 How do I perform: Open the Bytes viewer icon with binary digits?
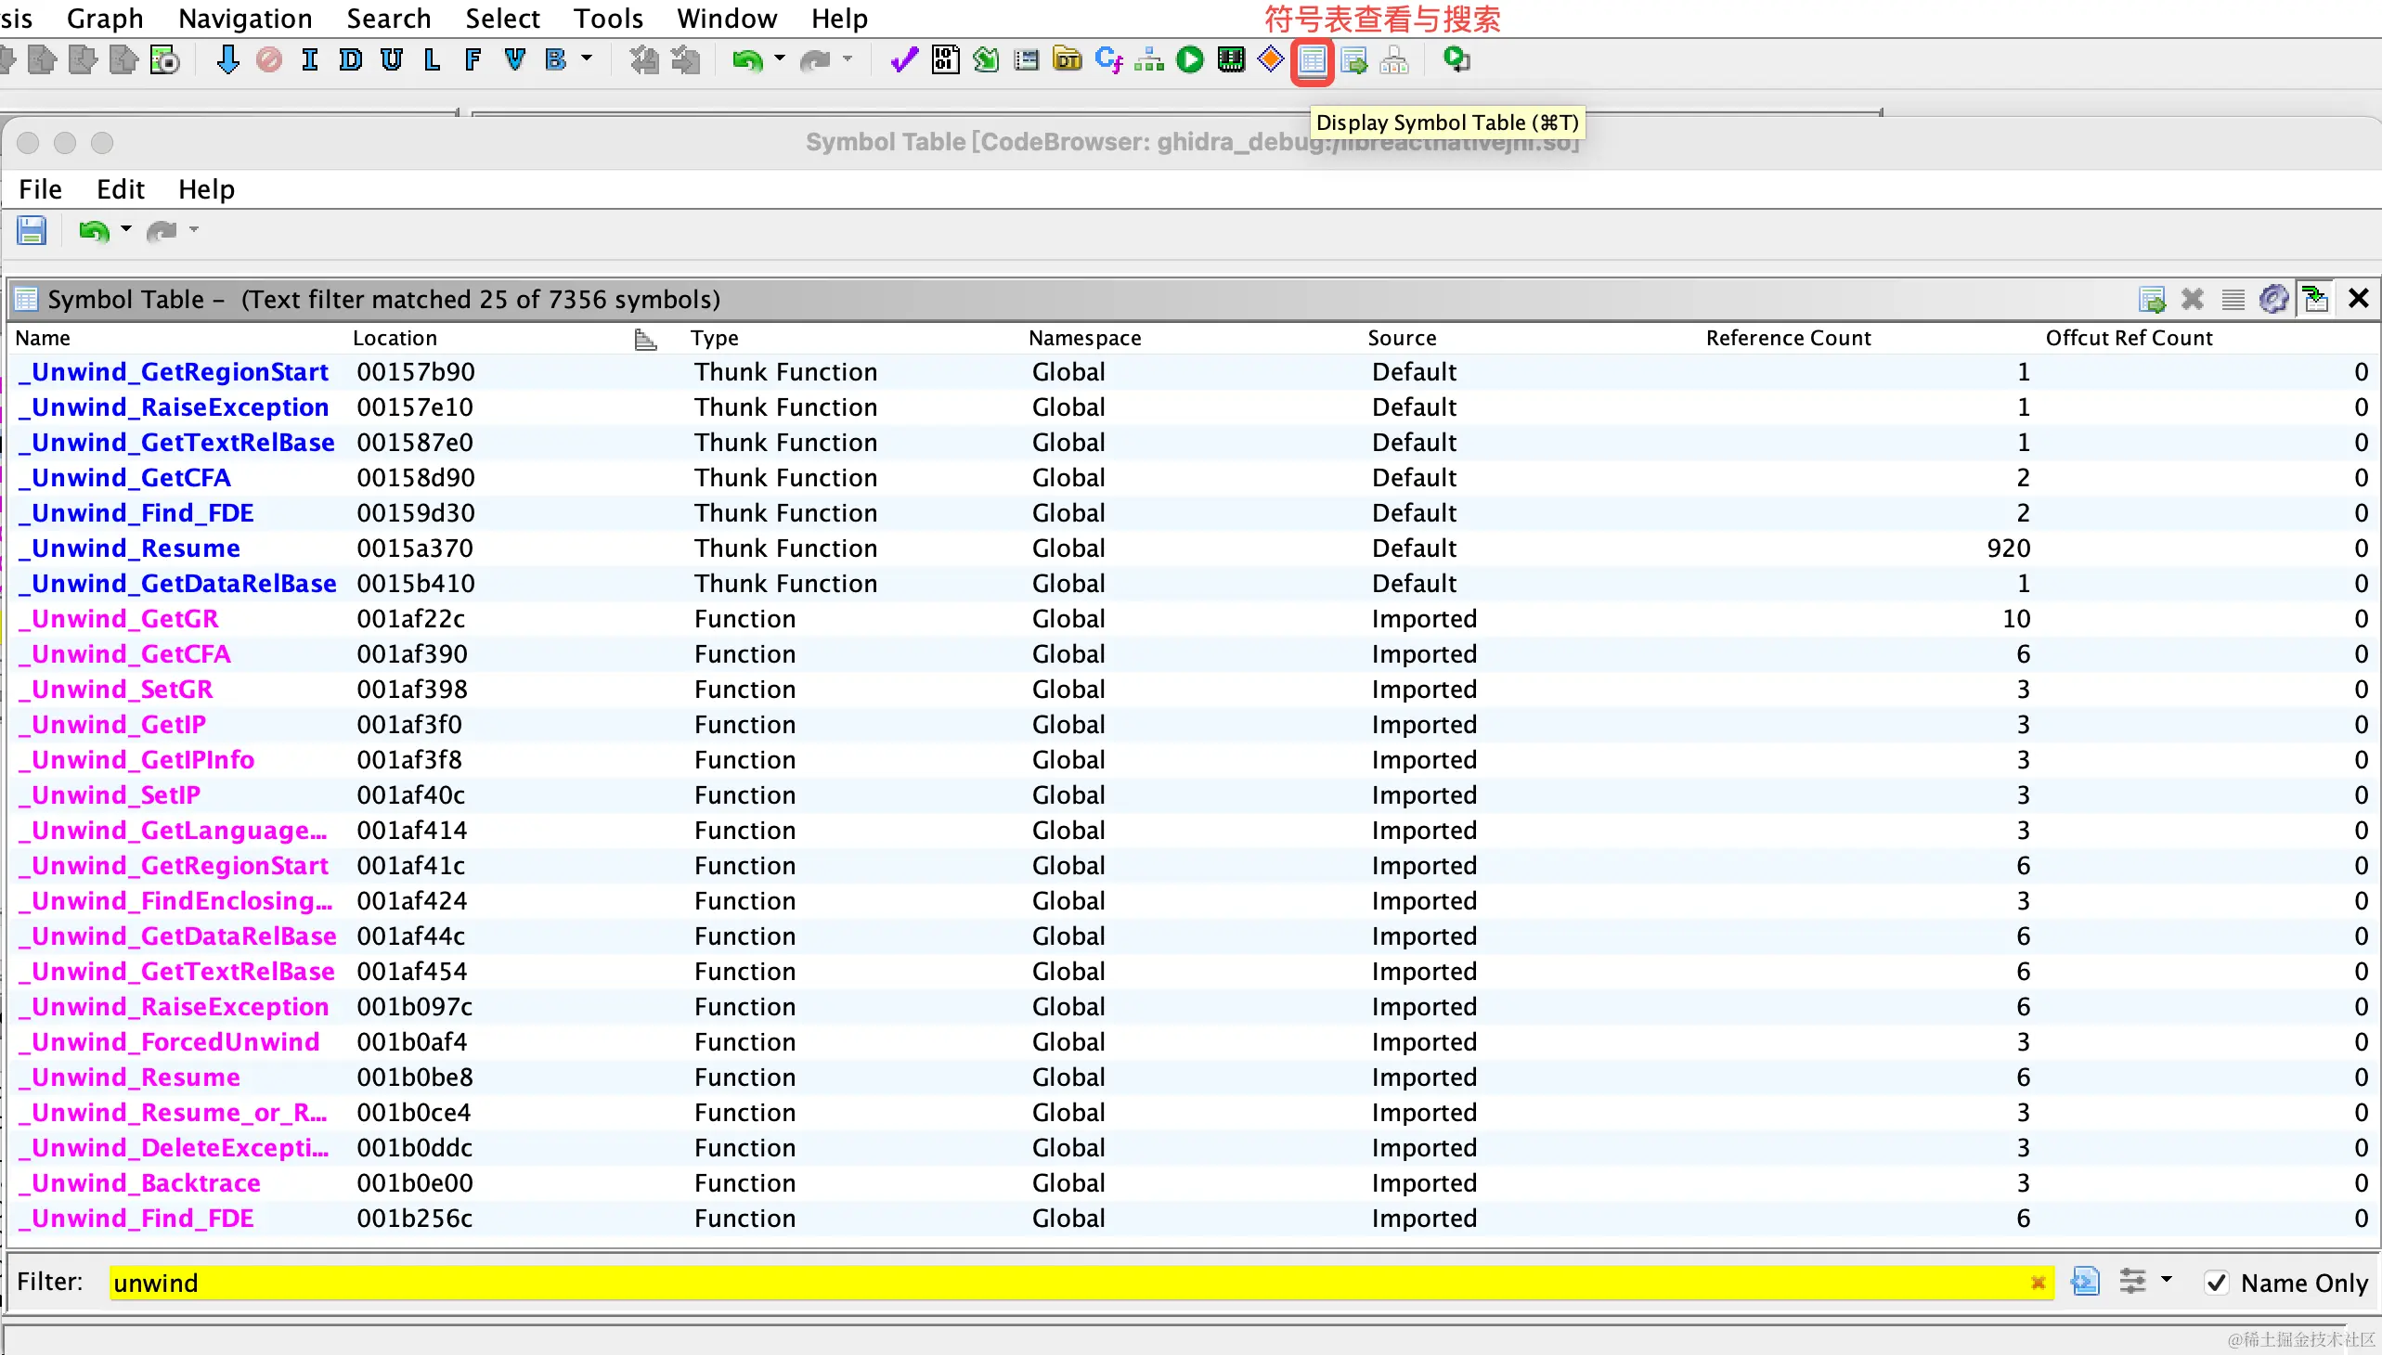click(x=945, y=60)
